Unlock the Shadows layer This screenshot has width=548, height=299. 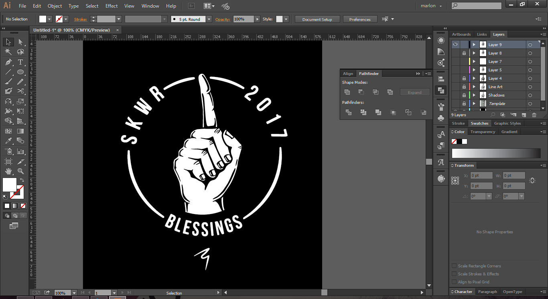pos(464,95)
